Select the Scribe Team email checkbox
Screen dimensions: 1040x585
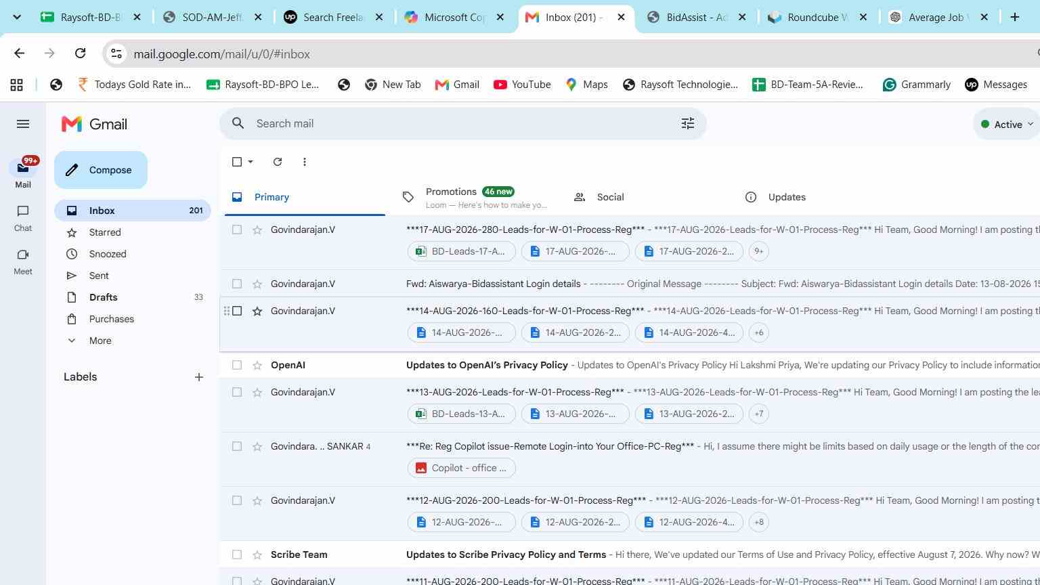click(x=237, y=555)
